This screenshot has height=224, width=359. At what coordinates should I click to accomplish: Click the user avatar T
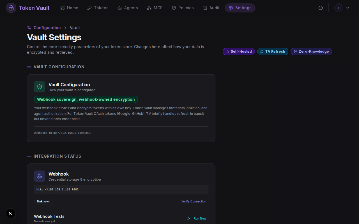(x=339, y=8)
